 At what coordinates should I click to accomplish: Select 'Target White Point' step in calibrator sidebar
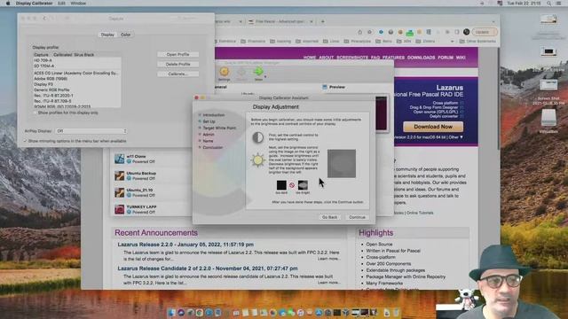(219, 128)
